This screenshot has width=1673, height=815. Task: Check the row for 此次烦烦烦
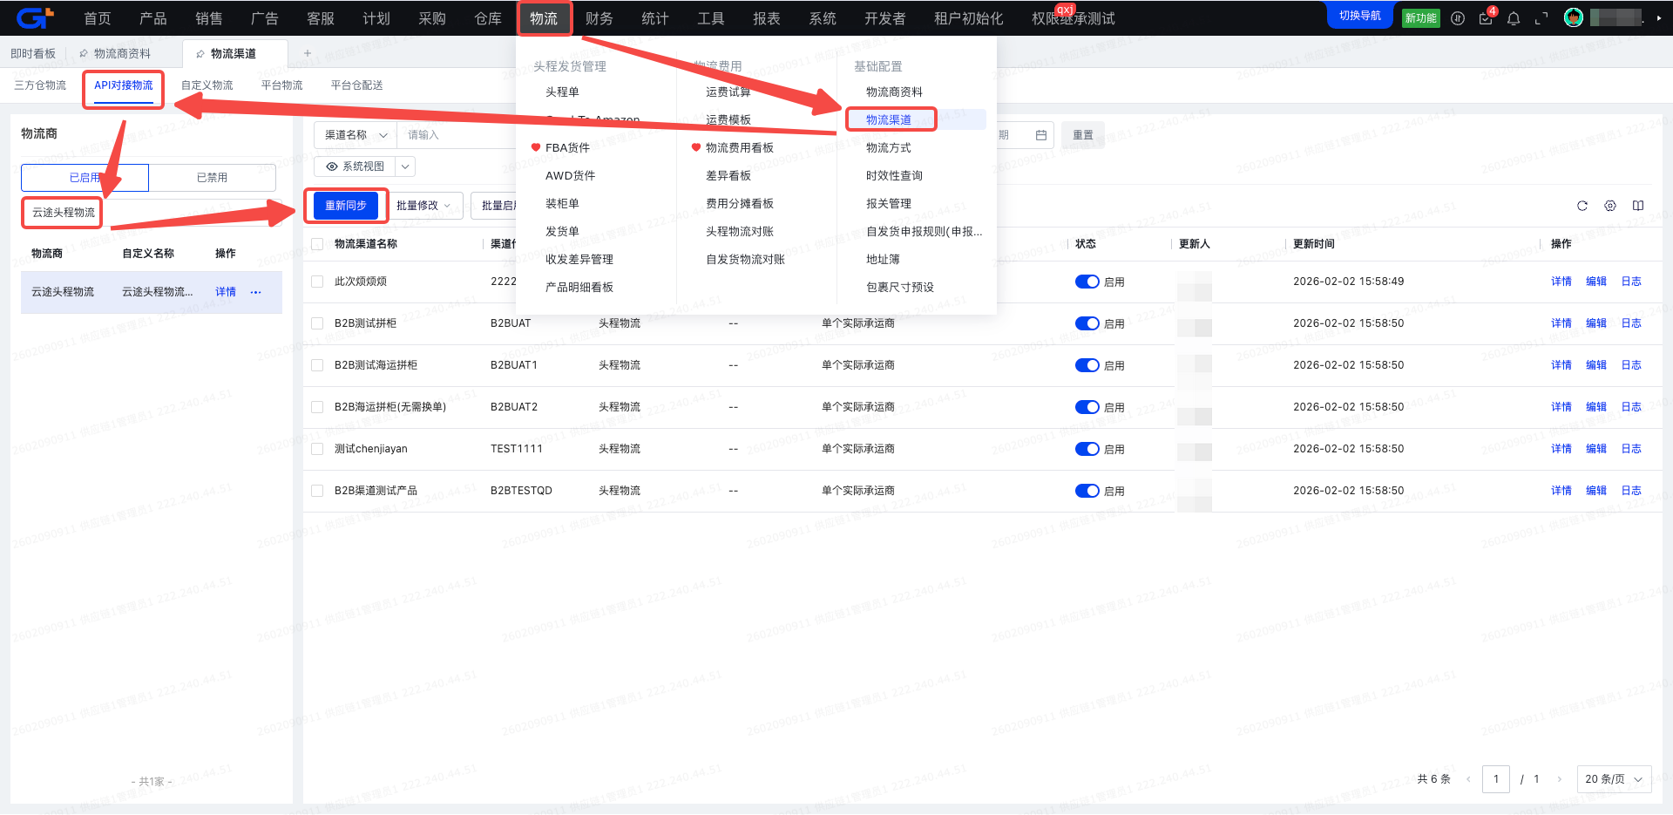317,282
